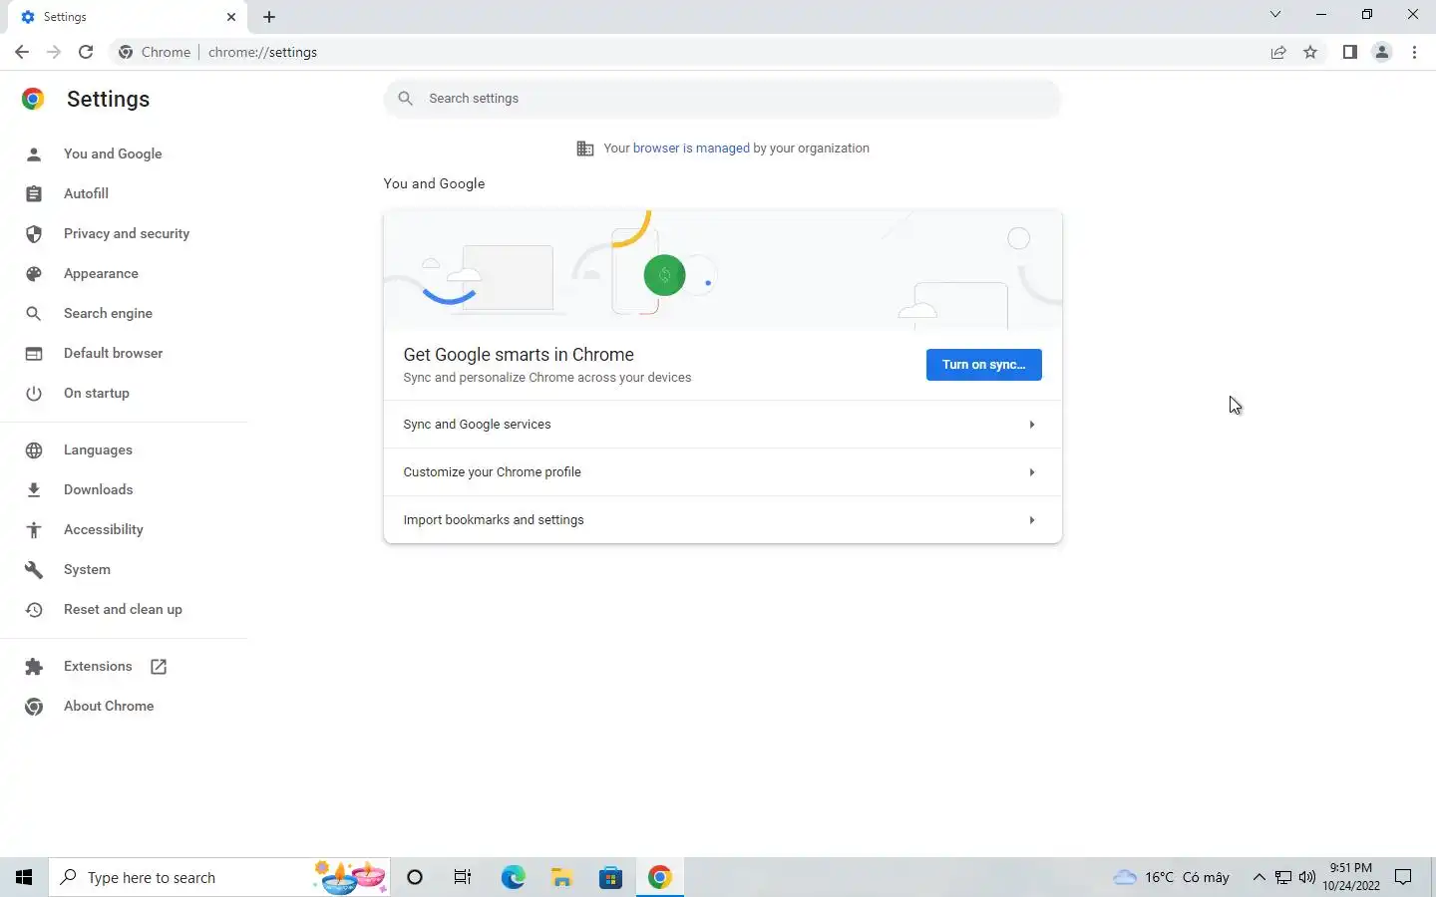Image resolution: width=1436 pixels, height=897 pixels.
Task: Click the Extensions puzzle piece icon
Action: [x=34, y=666]
